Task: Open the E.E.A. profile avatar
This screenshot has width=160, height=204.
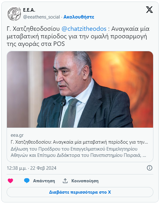Action: [14, 14]
